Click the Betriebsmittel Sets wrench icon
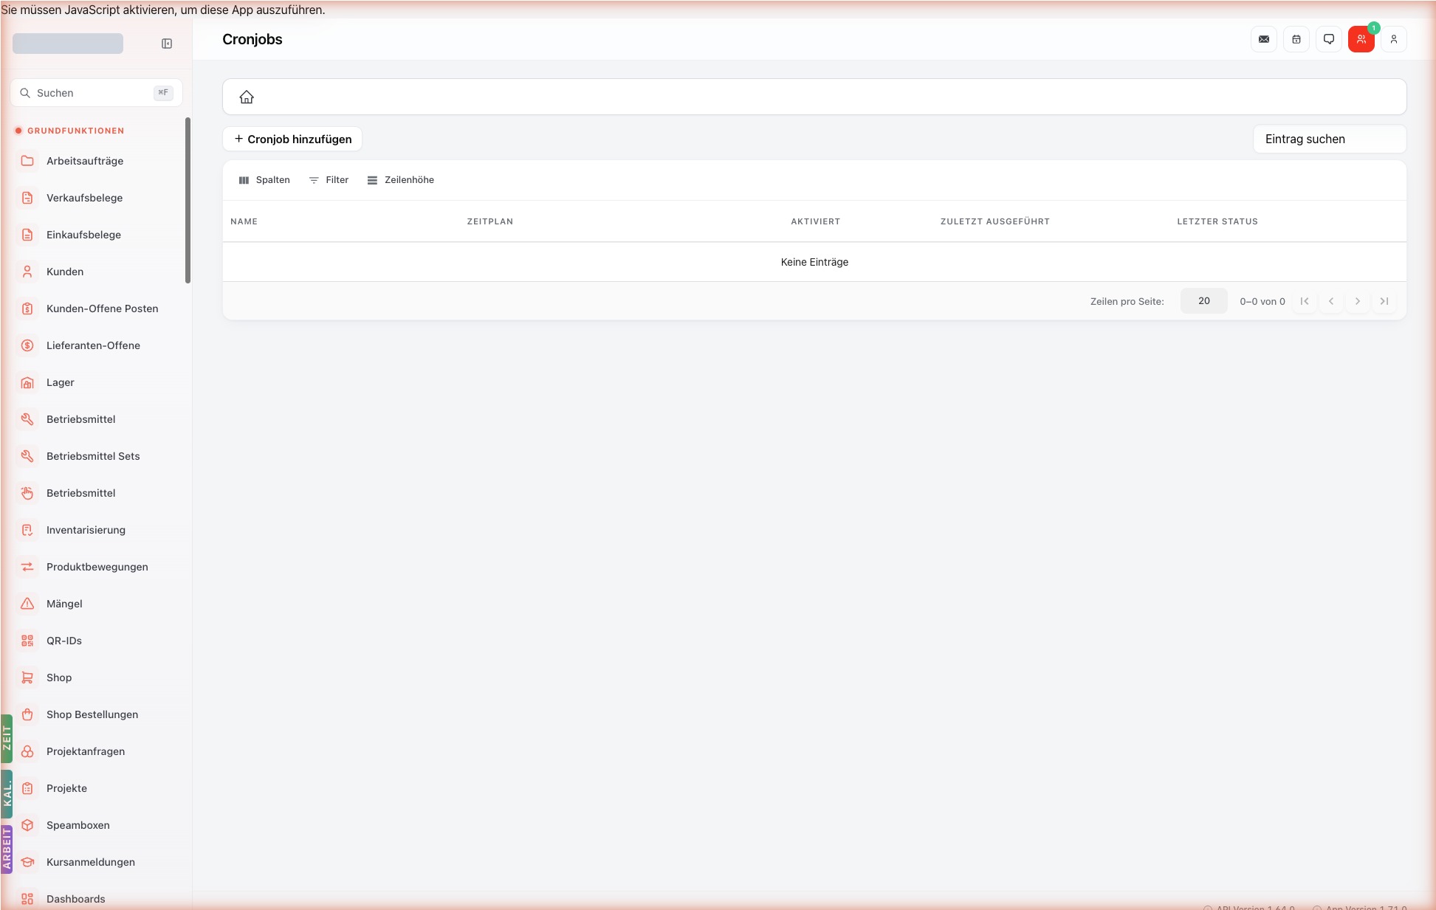 click(x=27, y=456)
